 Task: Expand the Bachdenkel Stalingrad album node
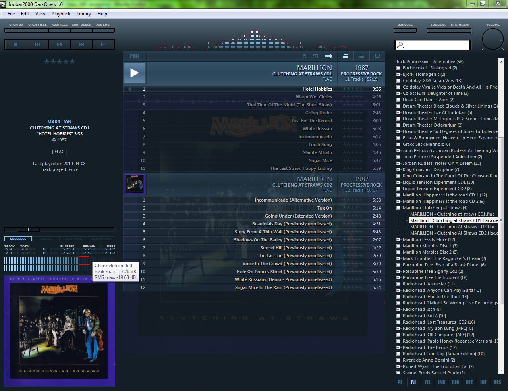[x=398, y=68]
